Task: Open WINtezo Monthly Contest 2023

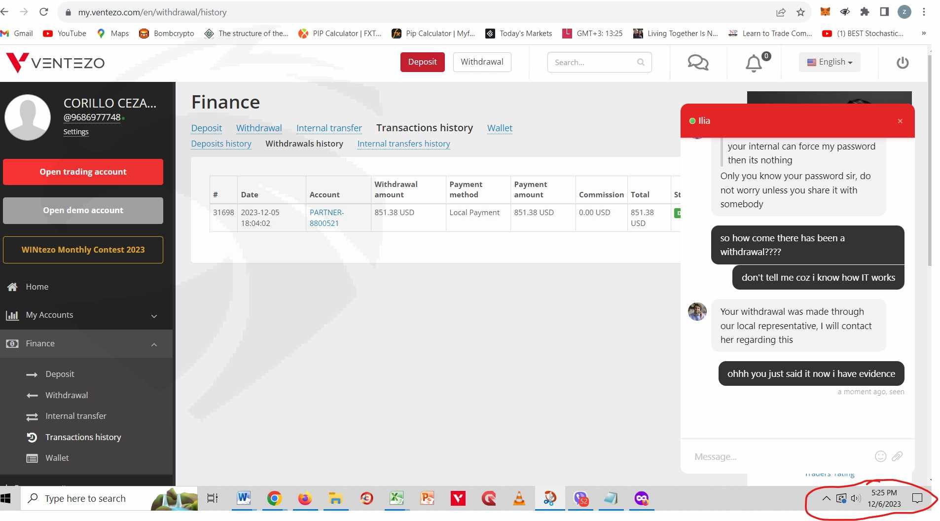Action: click(83, 250)
